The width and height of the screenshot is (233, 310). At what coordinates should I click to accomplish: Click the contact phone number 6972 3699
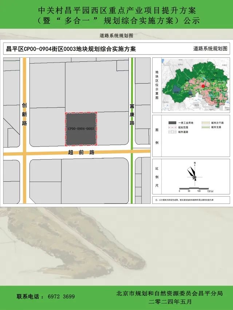click(x=61, y=297)
